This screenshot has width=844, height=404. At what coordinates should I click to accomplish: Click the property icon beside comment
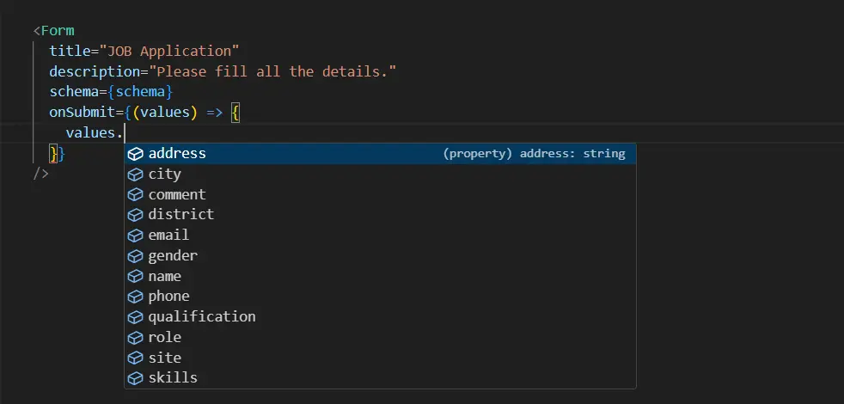point(135,195)
